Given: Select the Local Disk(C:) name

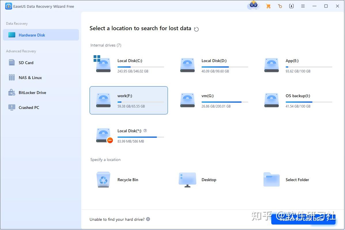Looking at the screenshot, I should tap(130, 61).
